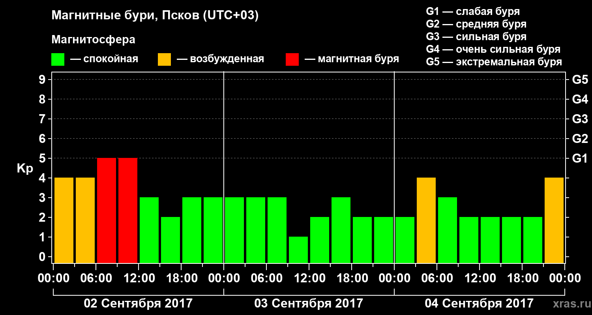The image size is (592, 315).
Task: Click the 'G3' label on right axis
Action: coord(580,119)
